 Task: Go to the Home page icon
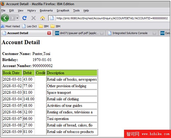(x=43, y=18)
